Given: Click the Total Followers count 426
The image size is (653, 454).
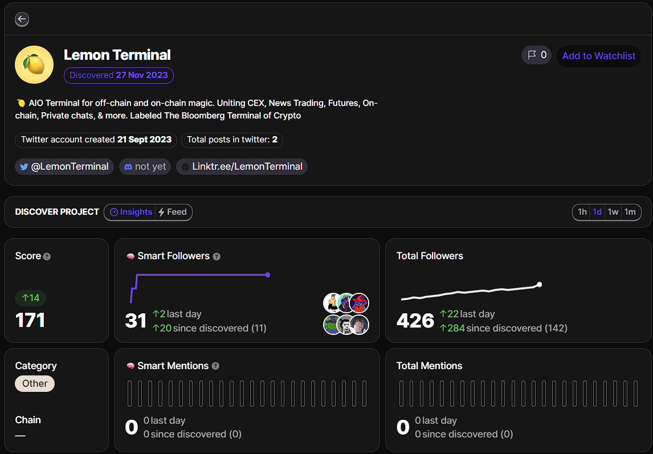Looking at the screenshot, I should [x=415, y=321].
